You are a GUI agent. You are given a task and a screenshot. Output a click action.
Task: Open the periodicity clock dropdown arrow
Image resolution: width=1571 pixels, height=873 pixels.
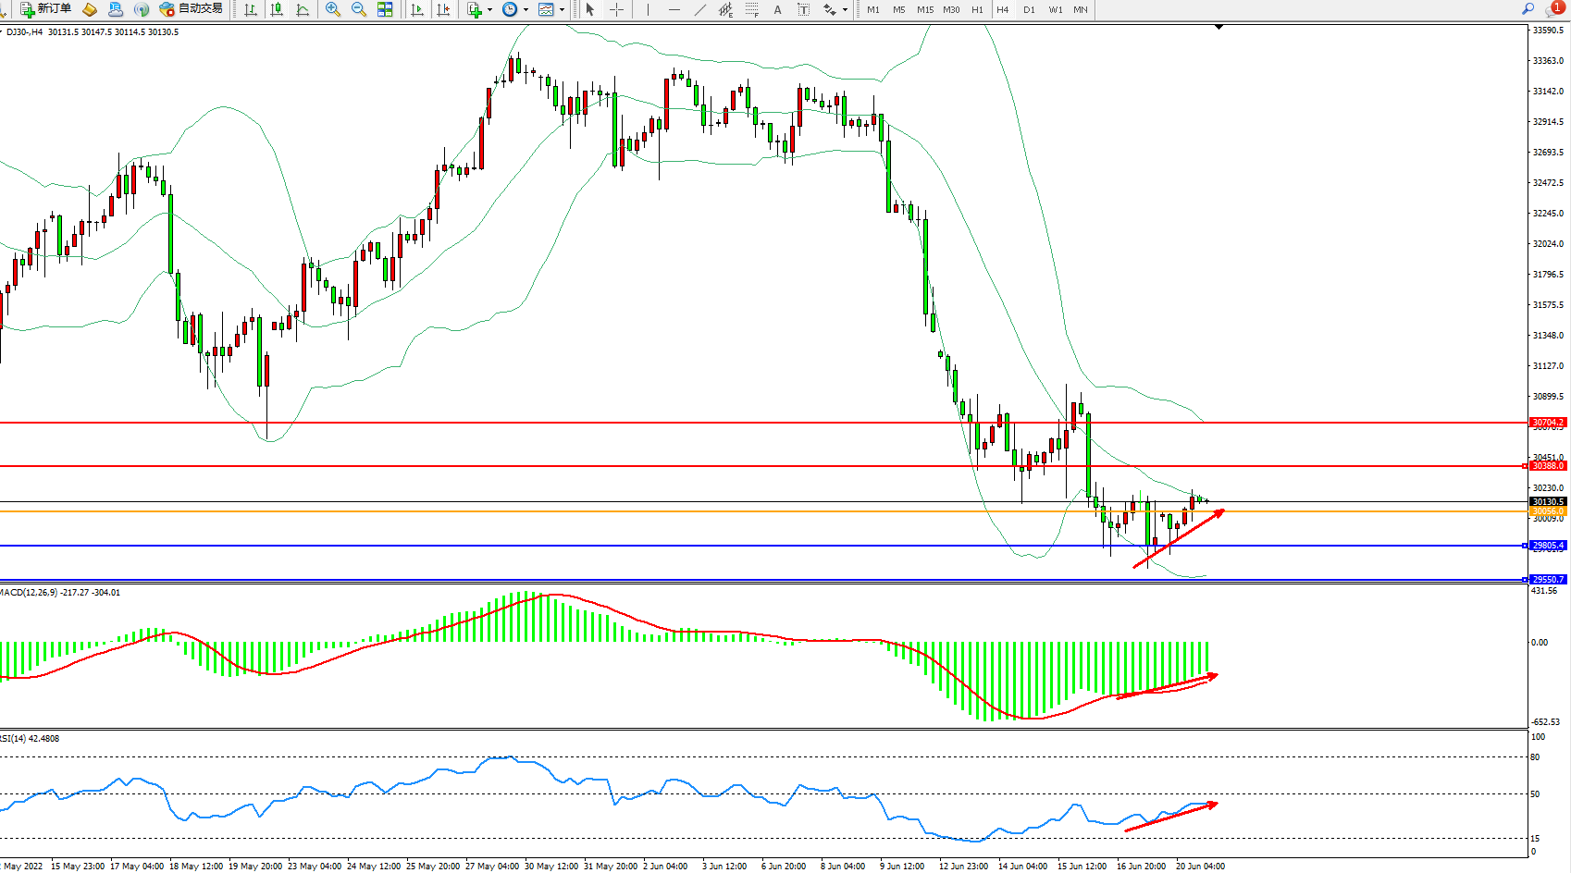coord(526,10)
